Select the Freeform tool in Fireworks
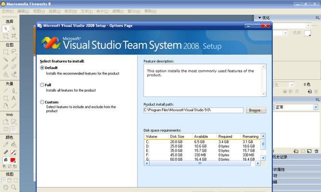The image size is (321, 192). point(6,106)
